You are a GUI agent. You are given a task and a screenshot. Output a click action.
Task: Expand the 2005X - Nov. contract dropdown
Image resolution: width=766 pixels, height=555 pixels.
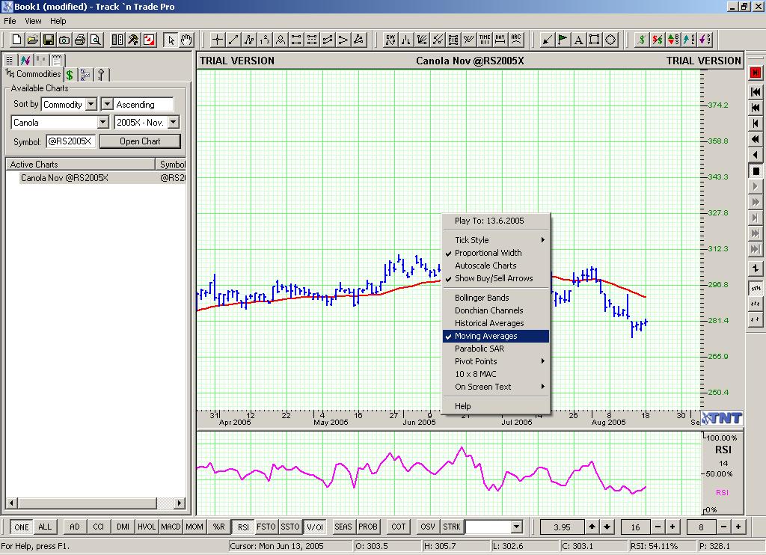pos(173,123)
